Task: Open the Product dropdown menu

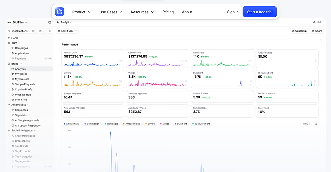Action: click(81, 12)
